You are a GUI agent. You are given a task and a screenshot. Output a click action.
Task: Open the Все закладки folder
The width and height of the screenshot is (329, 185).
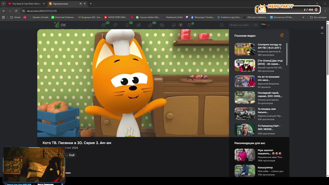coord(318,17)
